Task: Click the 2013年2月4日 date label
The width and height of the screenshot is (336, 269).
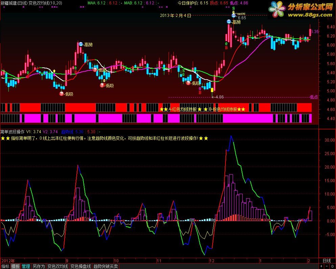Action: click(x=175, y=16)
